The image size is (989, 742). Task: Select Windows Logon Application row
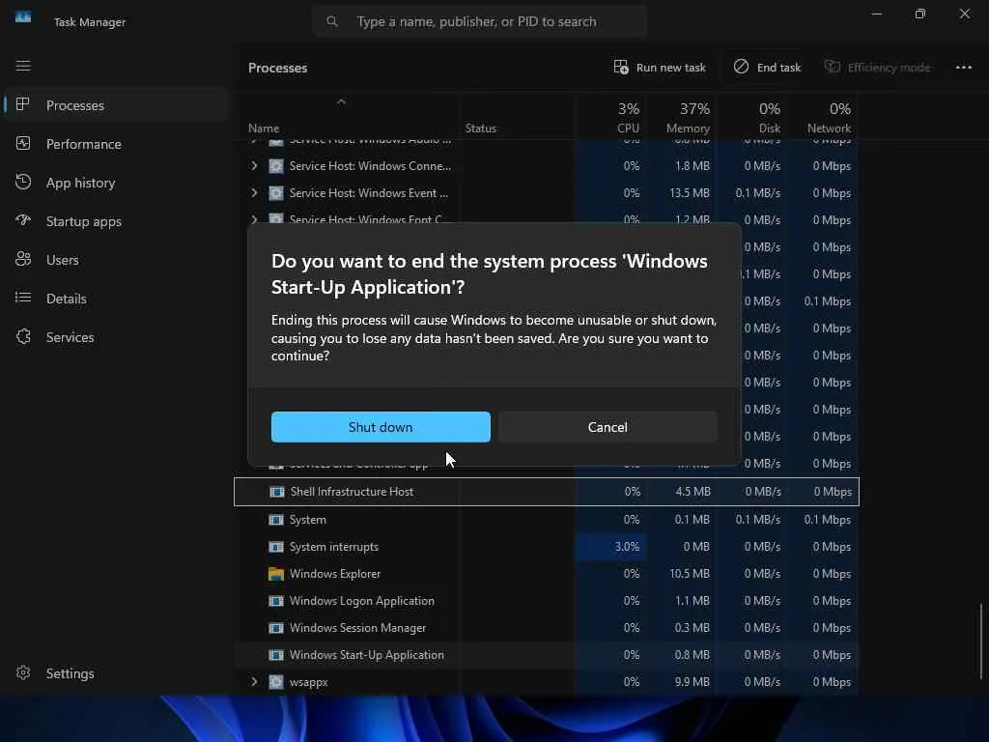(x=547, y=601)
